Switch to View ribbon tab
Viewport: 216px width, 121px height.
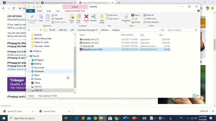pos(58,11)
